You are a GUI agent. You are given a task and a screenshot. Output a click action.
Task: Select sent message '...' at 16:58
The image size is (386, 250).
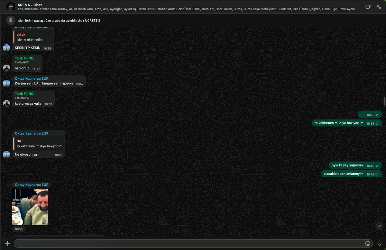click(370, 115)
